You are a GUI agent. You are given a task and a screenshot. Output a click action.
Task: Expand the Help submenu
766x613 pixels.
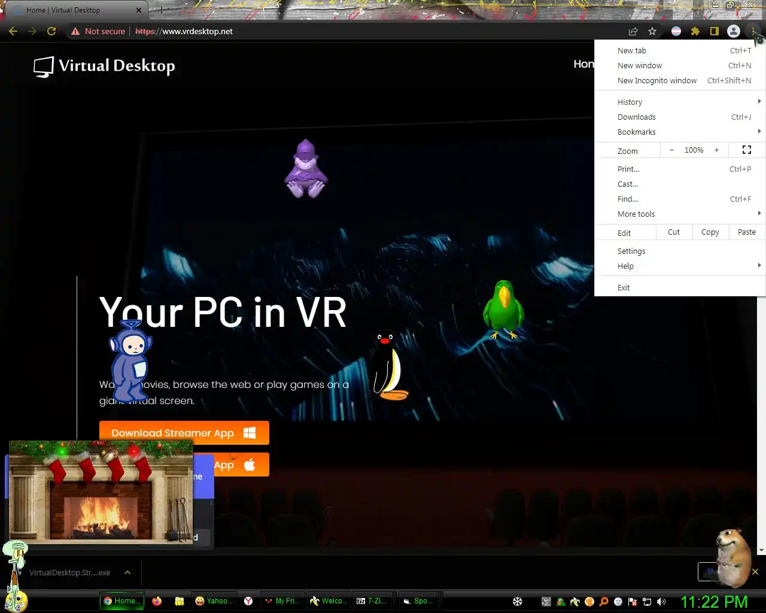tap(680, 266)
